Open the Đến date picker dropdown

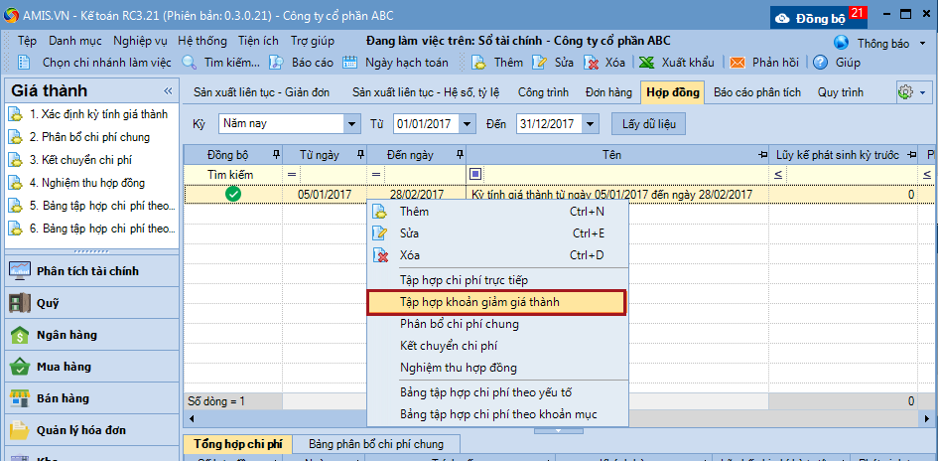(x=592, y=124)
